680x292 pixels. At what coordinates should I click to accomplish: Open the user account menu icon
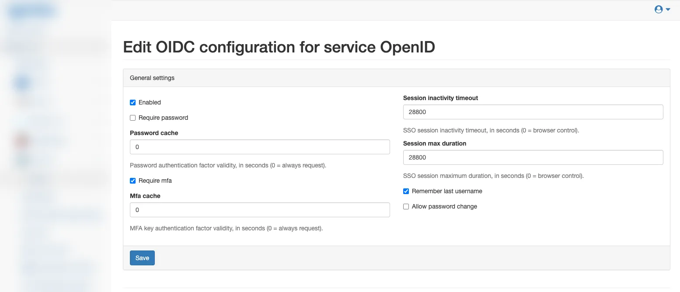(x=659, y=9)
